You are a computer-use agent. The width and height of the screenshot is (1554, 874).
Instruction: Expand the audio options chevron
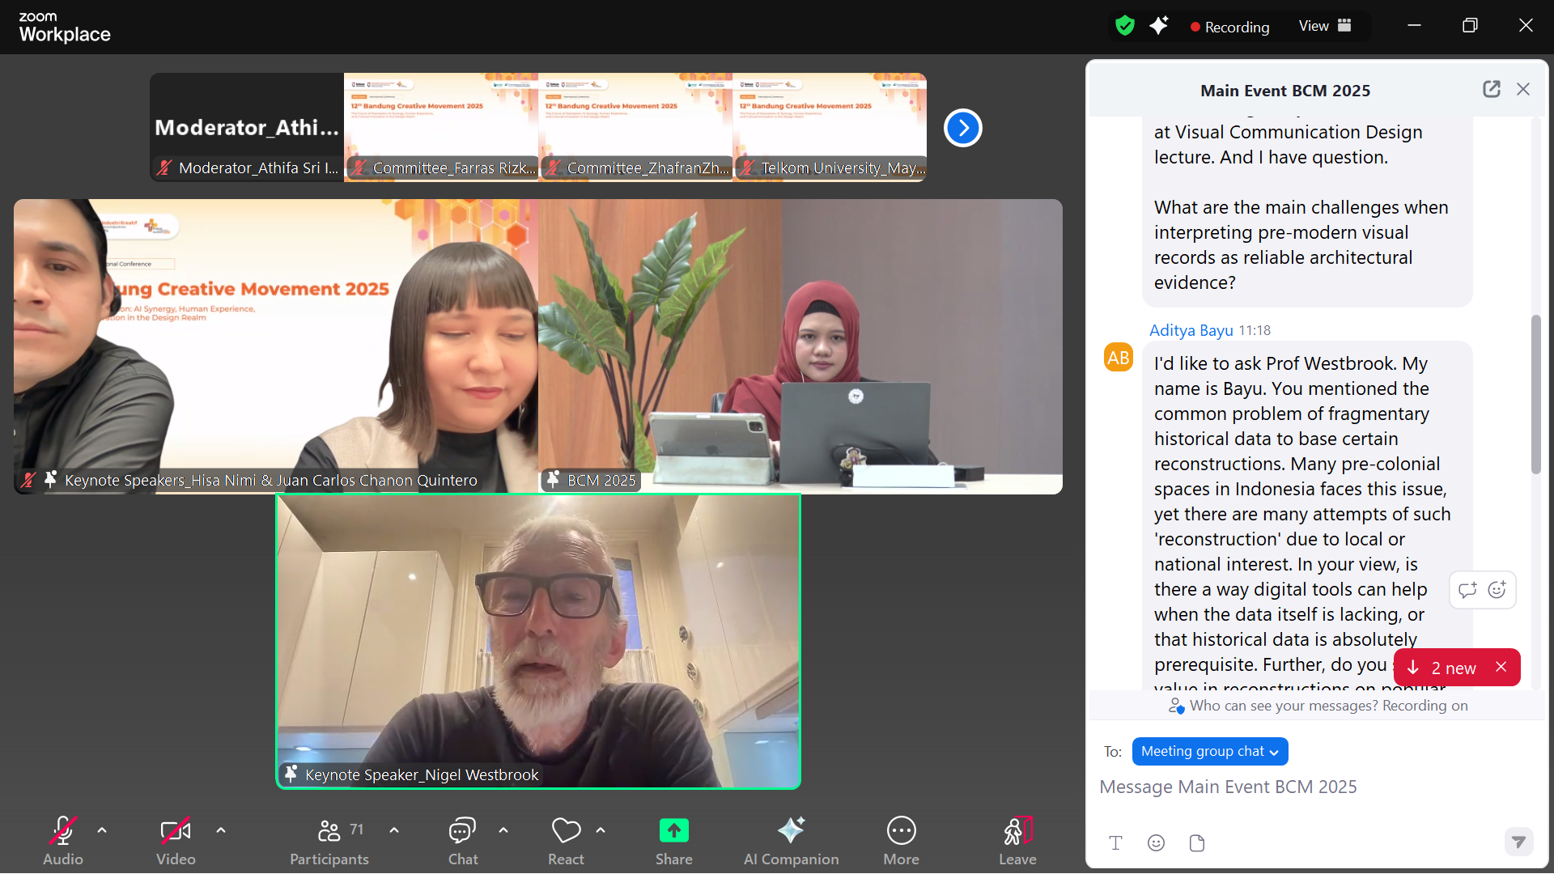click(101, 830)
